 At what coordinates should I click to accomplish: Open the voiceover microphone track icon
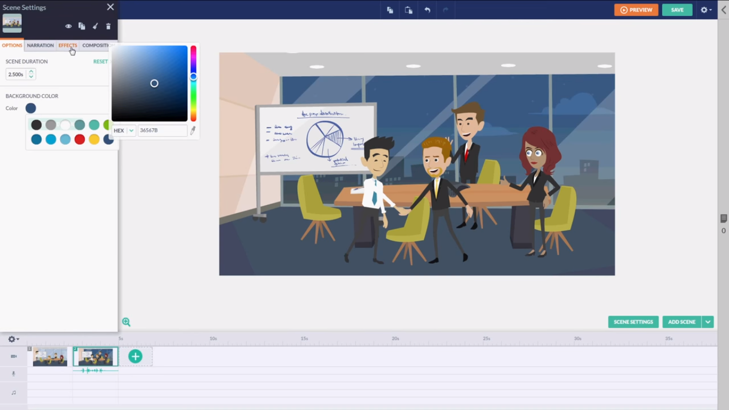point(13,374)
